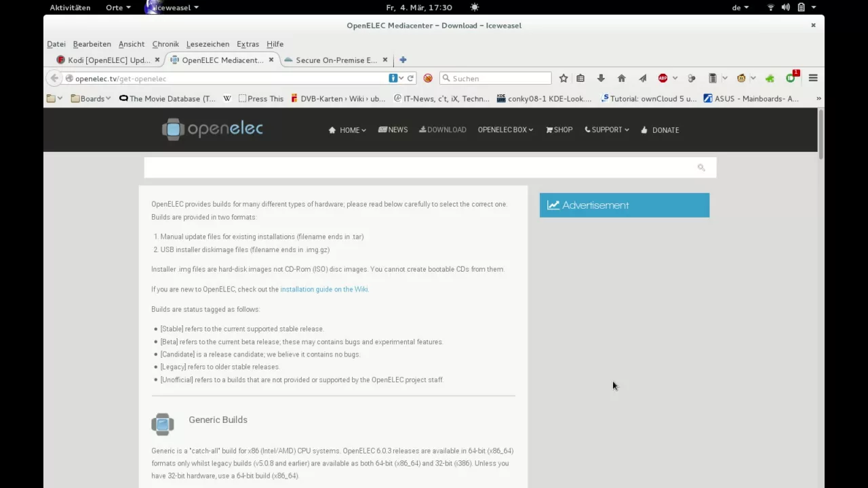Screen dimensions: 868x488
Task: Go to the browser home page icon
Action: (621, 78)
